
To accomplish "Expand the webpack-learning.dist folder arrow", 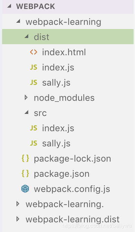I will click(18, 219).
